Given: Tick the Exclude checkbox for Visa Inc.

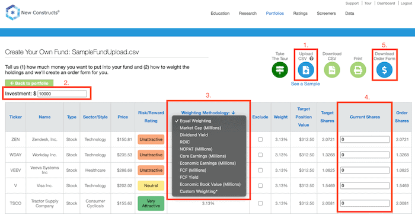Looking at the screenshot, I should 260,185.
